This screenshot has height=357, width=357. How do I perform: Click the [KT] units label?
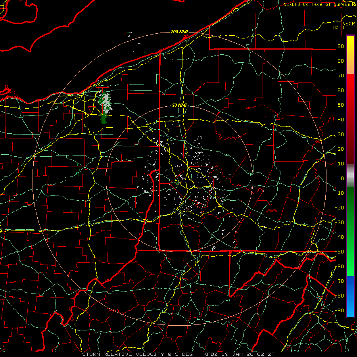(x=339, y=27)
